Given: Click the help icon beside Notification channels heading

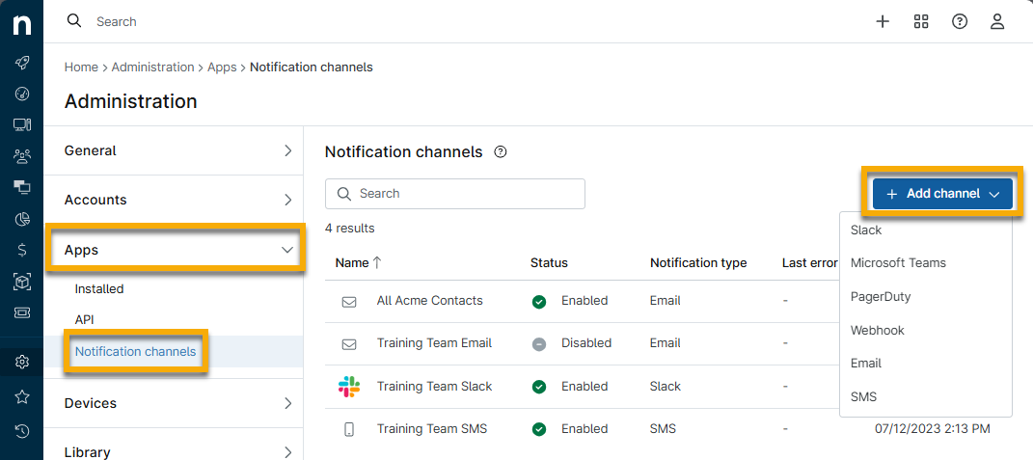Looking at the screenshot, I should [500, 152].
